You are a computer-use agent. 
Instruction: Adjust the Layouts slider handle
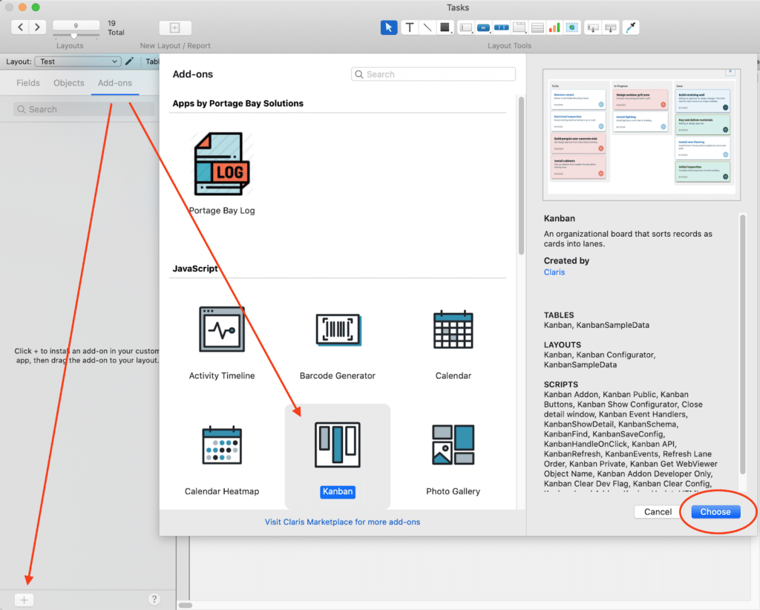74,36
